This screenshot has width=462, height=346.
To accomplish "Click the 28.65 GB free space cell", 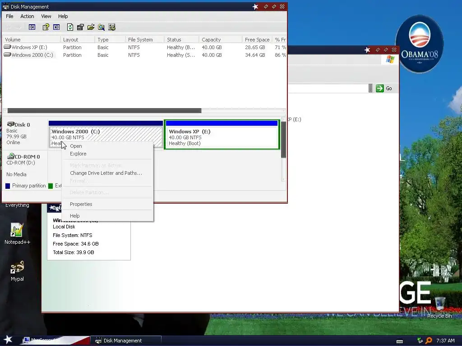I will click(255, 47).
